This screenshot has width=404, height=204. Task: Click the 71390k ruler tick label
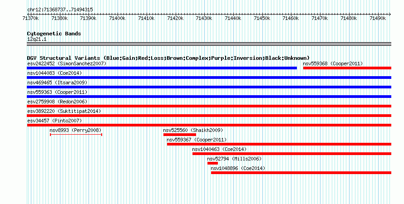click(x=89, y=18)
